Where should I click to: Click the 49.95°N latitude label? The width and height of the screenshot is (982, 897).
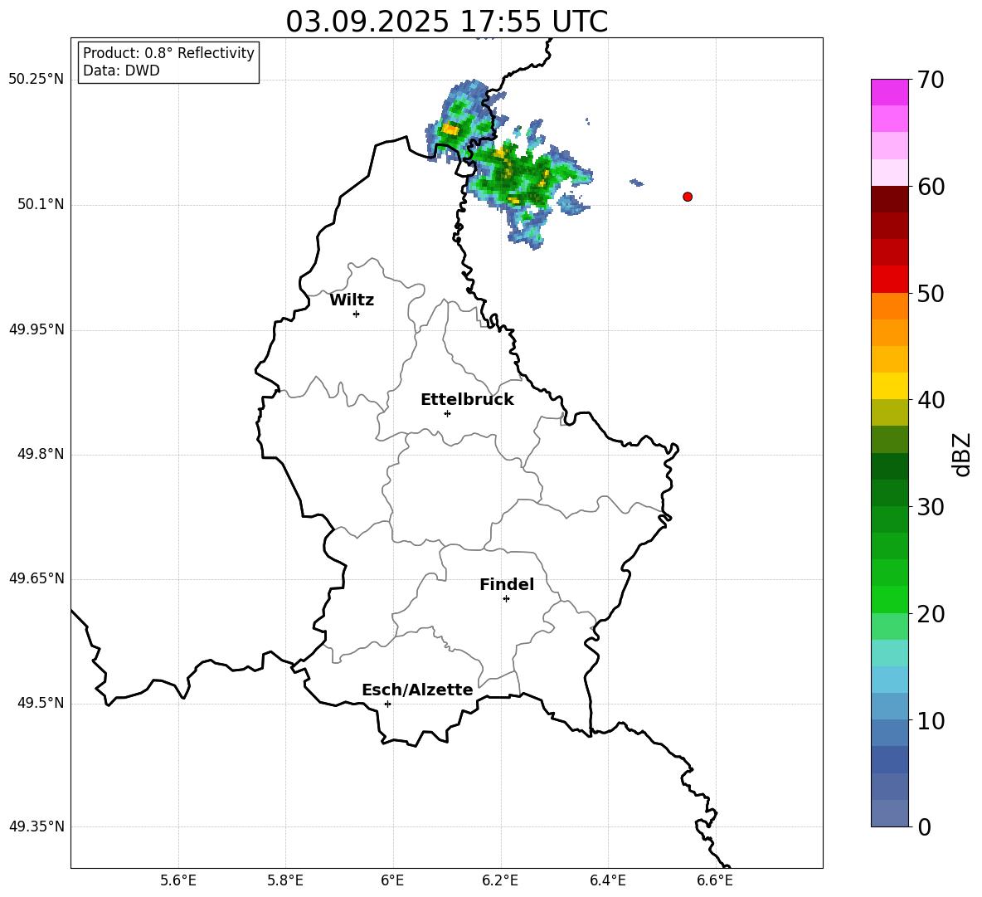click(x=36, y=329)
